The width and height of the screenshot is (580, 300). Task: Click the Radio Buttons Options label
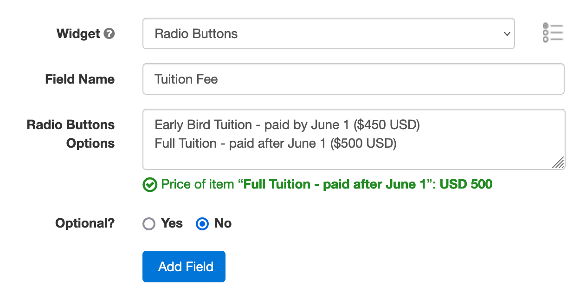click(71, 134)
